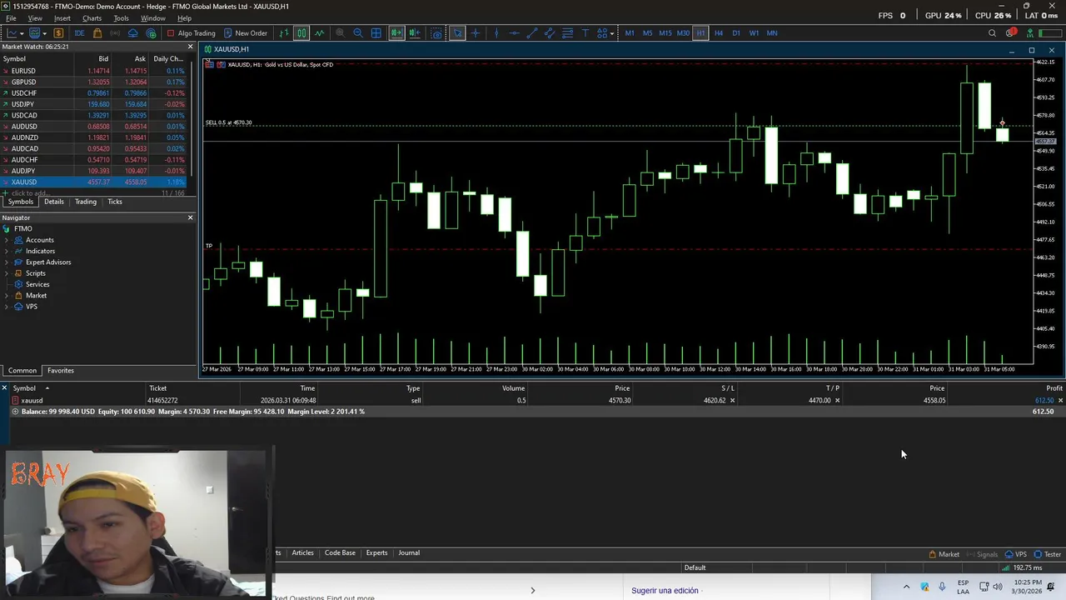
Task: Expand the VPS tree node
Action: [x=7, y=307]
